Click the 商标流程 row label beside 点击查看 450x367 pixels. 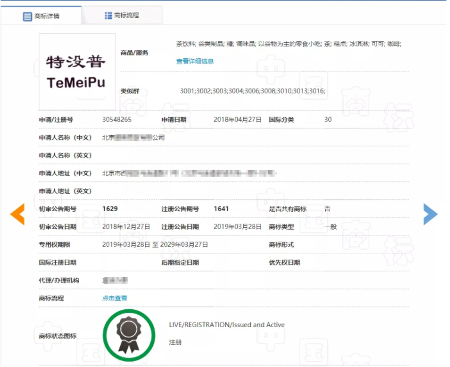click(x=51, y=298)
